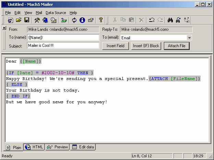Image resolution: width=214 pixels, height=160 pixels.
Task: Click the Open folder toolbar icon
Action: tap(19, 20)
